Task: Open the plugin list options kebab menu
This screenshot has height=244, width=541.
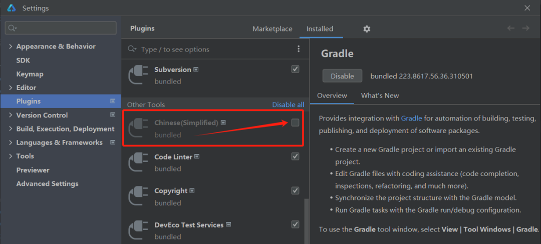Action: (299, 49)
